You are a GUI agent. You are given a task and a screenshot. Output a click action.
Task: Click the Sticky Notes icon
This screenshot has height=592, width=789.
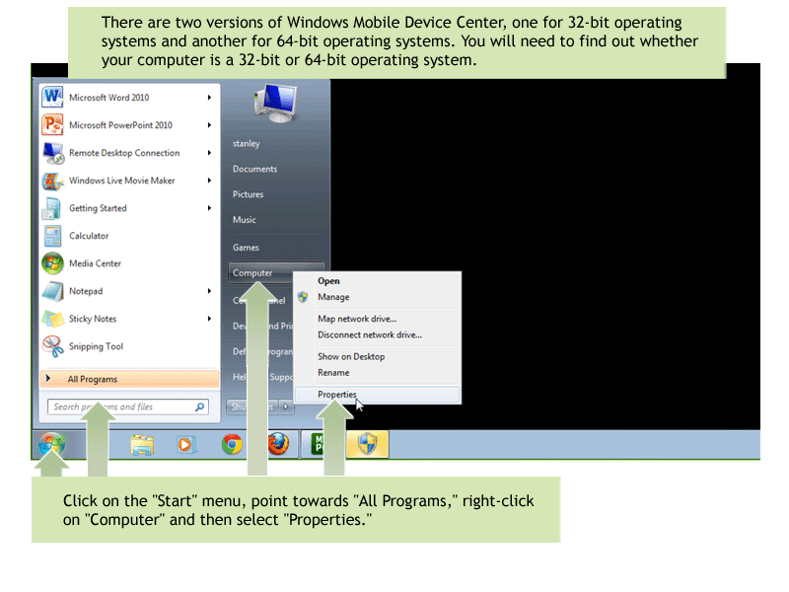coord(53,319)
